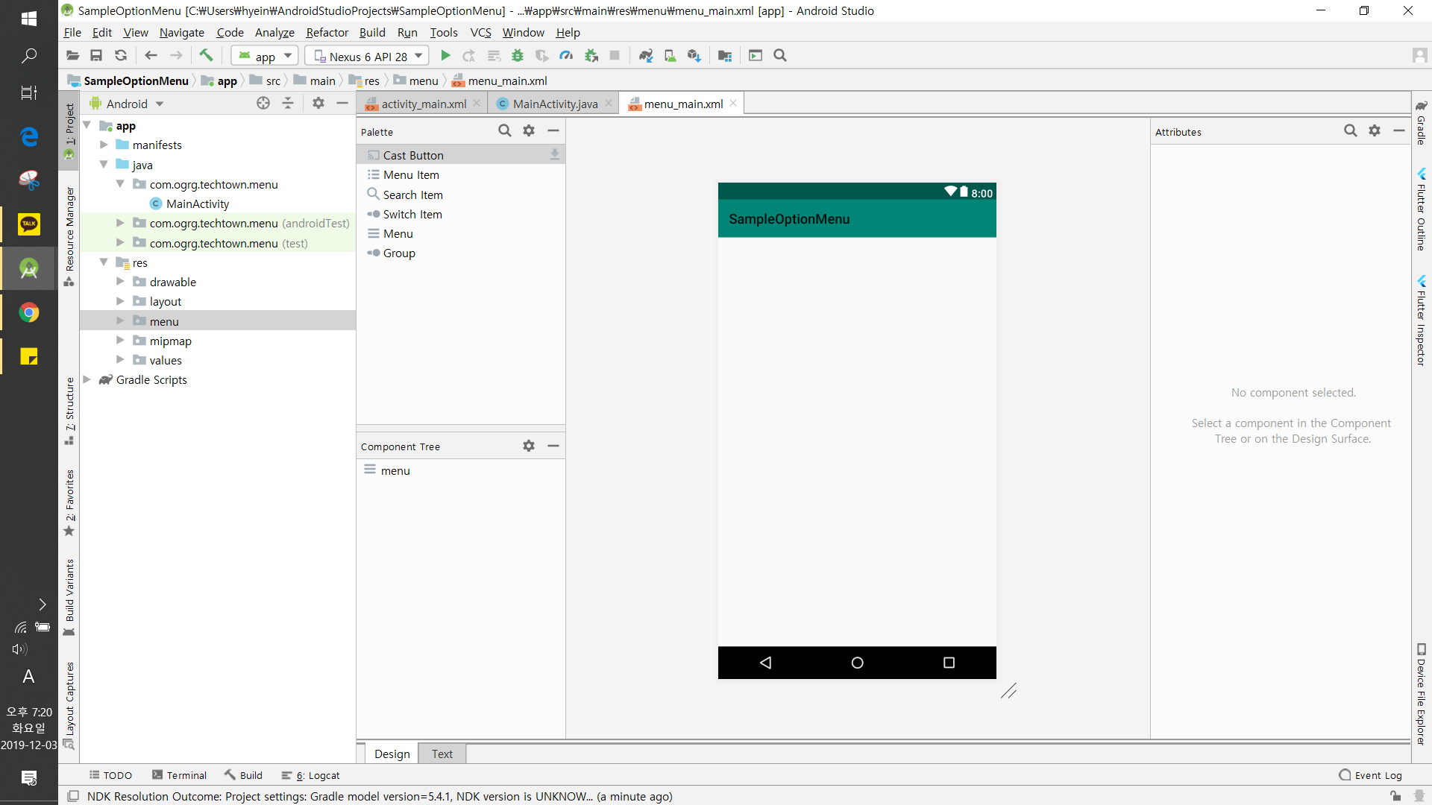Click the Sync Project with Gradle icon
The image size is (1432, 805).
point(646,56)
